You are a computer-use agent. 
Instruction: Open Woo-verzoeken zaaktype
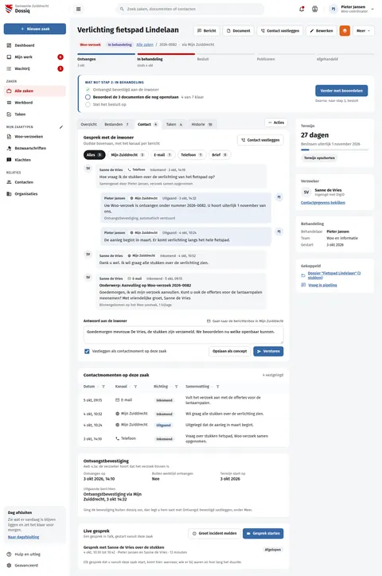point(35,136)
